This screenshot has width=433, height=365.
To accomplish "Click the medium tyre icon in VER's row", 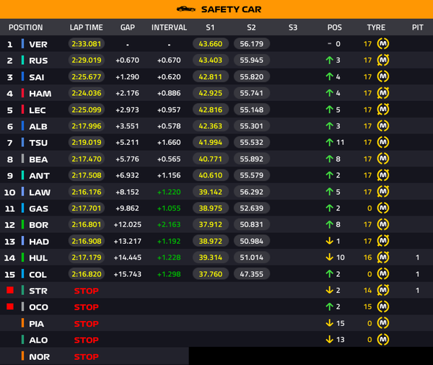I will (383, 43).
